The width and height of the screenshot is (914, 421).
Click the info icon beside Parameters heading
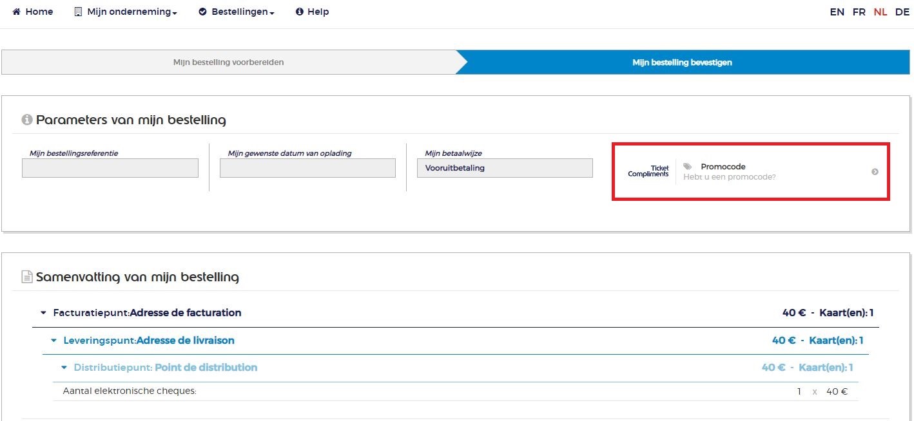pos(27,120)
